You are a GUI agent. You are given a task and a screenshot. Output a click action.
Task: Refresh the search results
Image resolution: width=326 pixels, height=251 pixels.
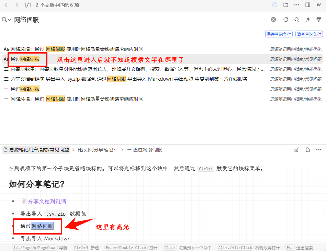[x=286, y=20]
